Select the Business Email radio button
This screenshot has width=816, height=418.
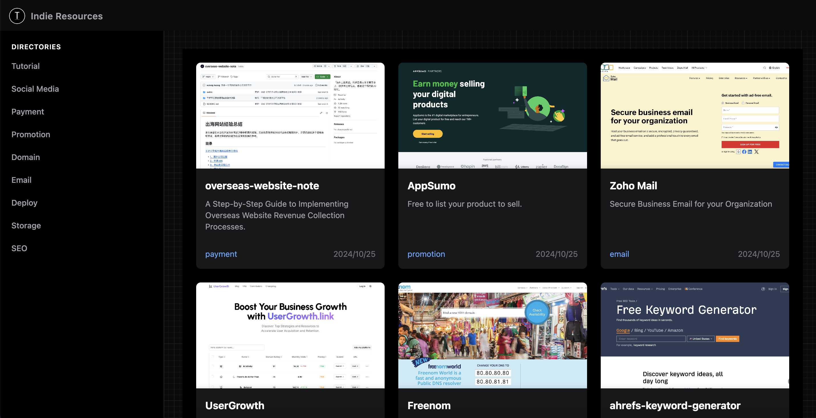pos(723,103)
